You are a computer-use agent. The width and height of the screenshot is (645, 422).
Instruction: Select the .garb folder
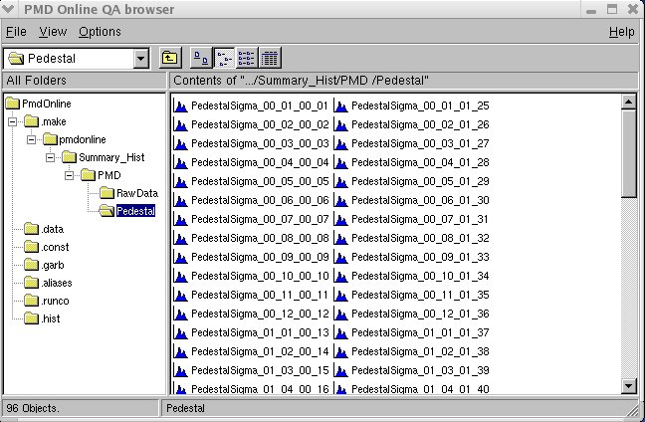[x=45, y=266]
